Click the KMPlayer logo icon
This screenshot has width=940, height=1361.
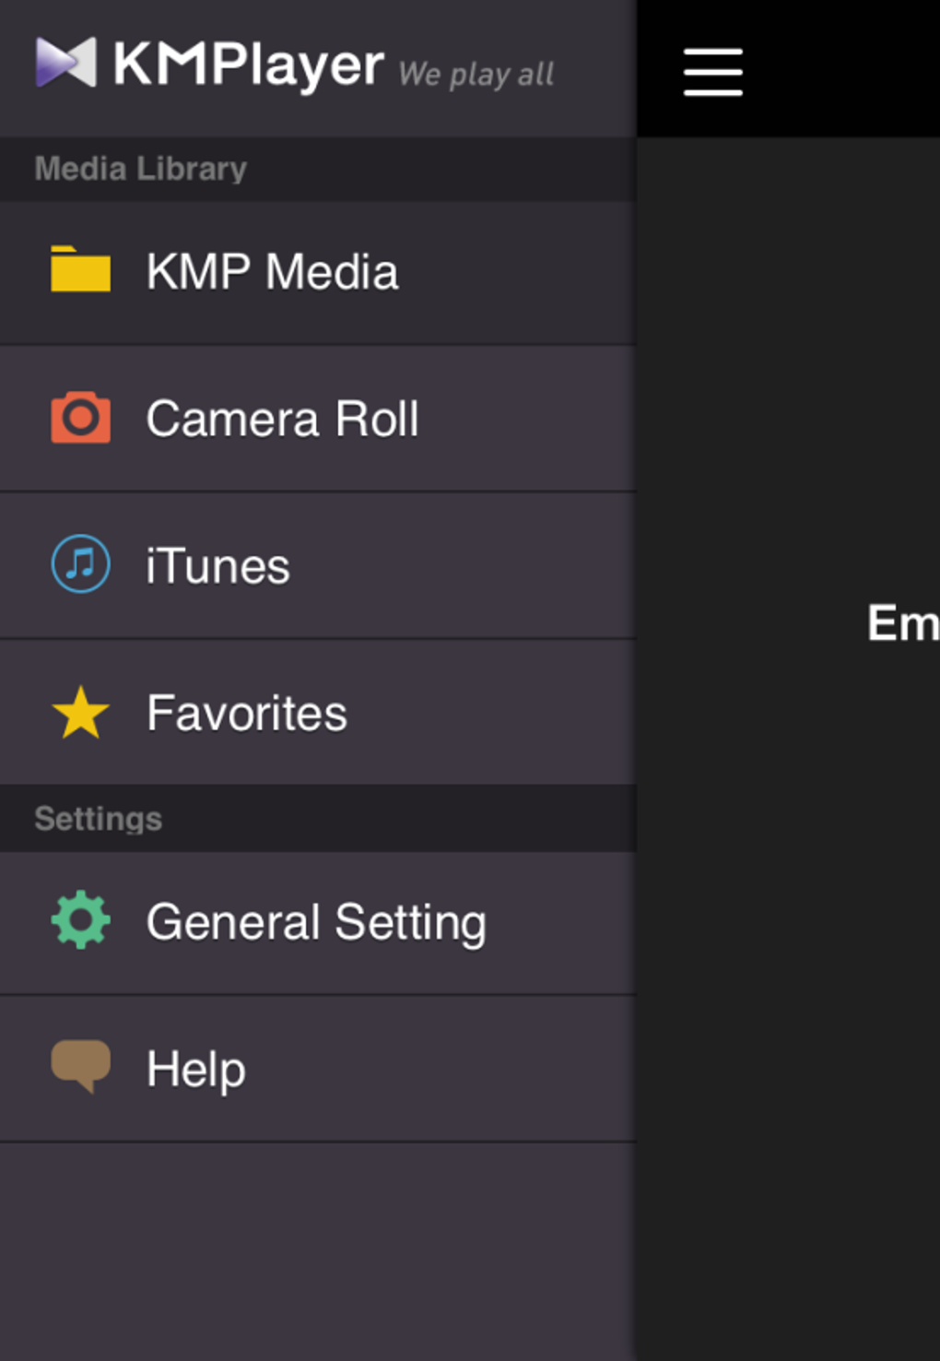point(65,63)
